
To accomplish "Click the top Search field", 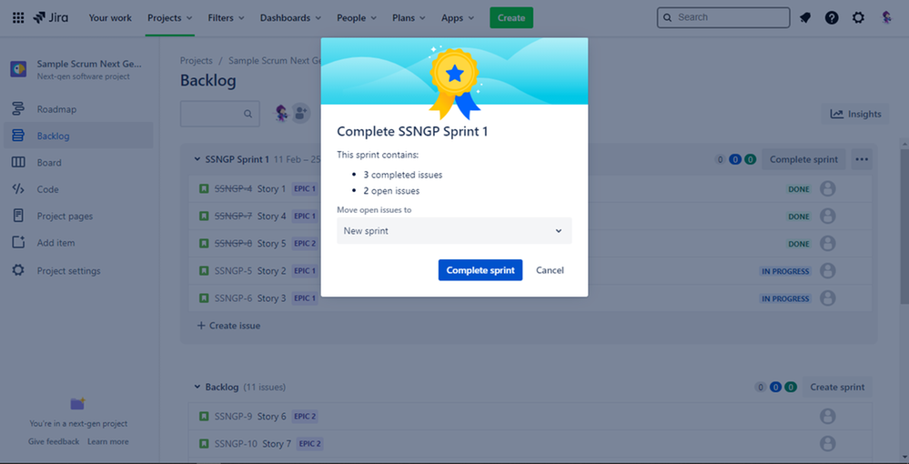I will click(722, 17).
